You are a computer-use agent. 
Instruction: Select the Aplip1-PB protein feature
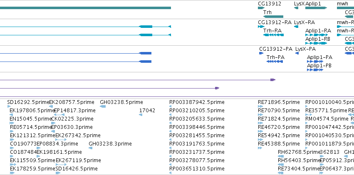315,70
